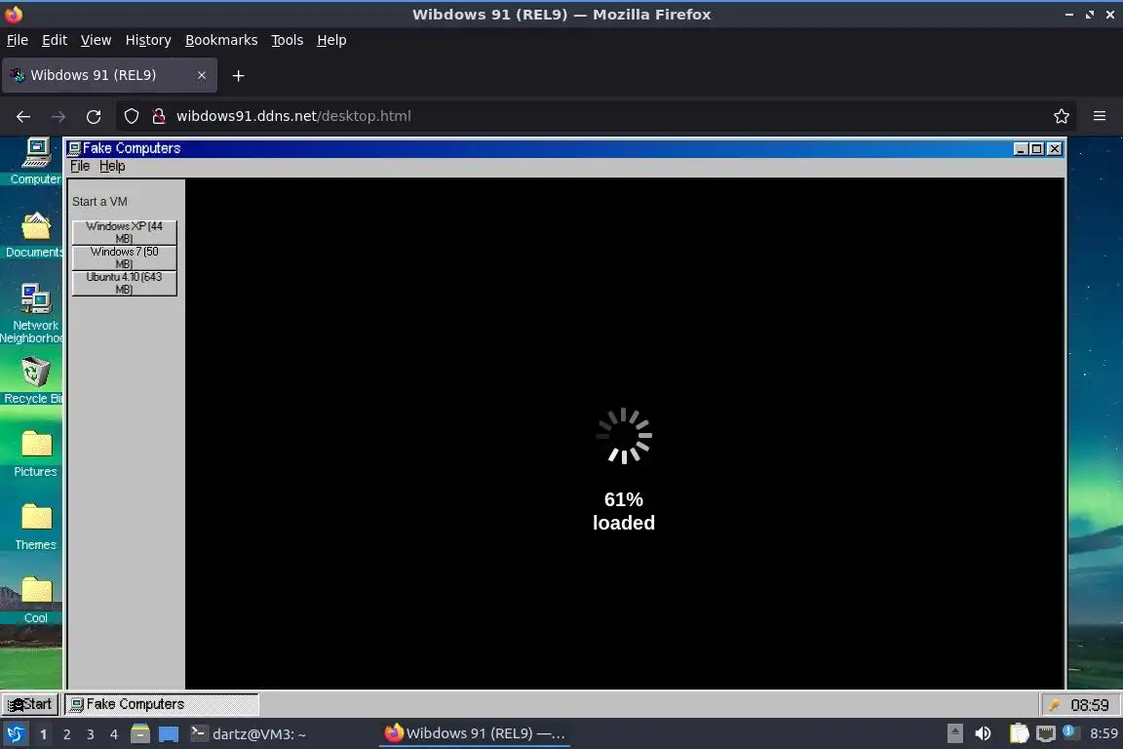This screenshot has height=749, width=1123.
Task: Open Firefox View menu
Action: pos(96,40)
